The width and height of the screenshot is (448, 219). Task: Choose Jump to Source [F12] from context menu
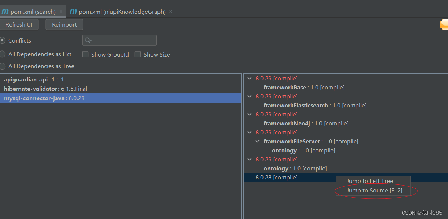pyautogui.click(x=374, y=190)
